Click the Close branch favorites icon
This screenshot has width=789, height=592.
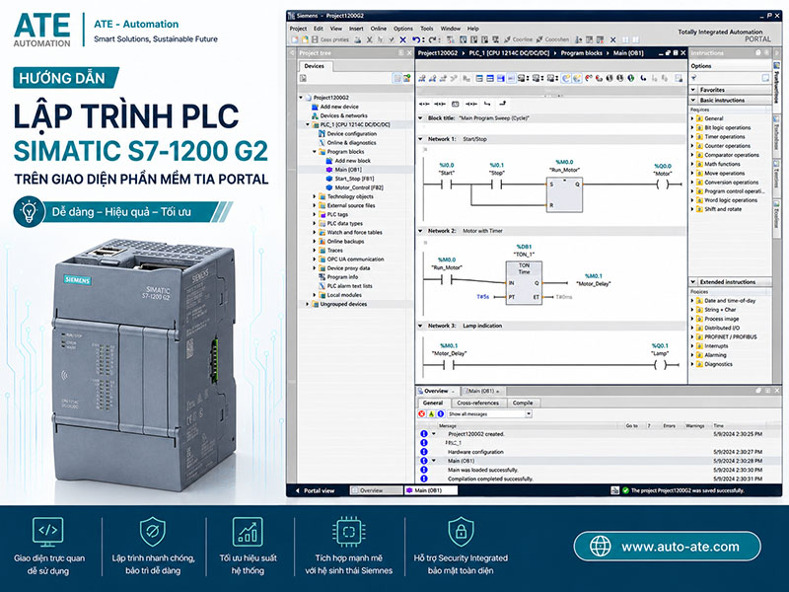tap(503, 104)
